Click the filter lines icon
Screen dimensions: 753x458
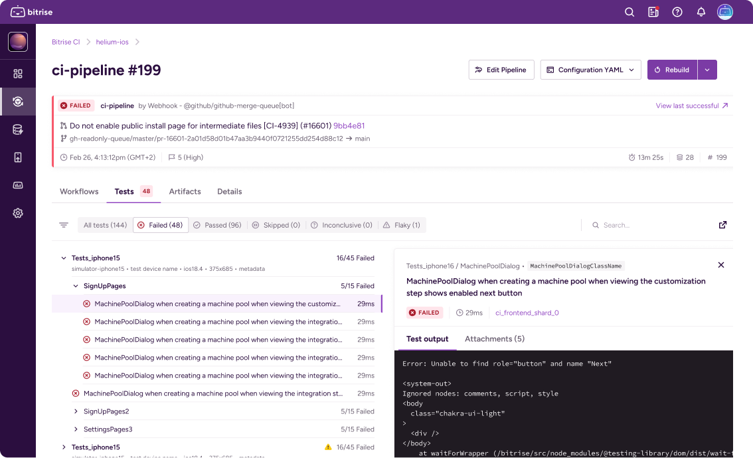click(63, 224)
